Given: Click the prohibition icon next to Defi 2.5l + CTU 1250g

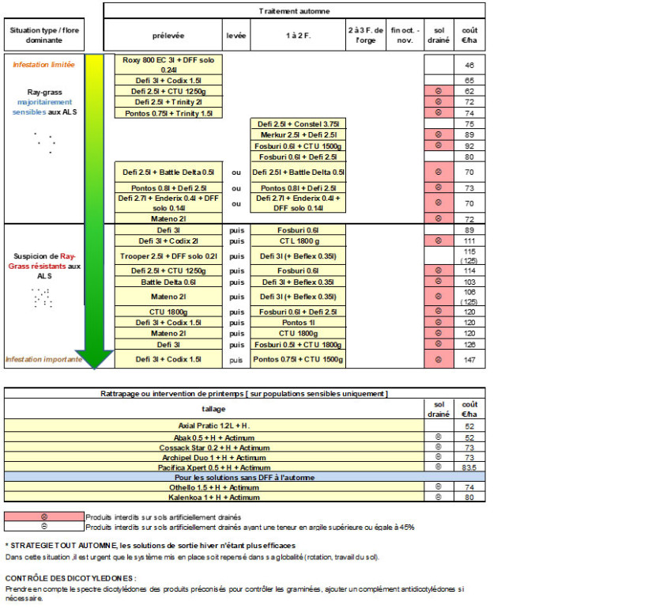Looking at the screenshot, I should coord(439,92).
